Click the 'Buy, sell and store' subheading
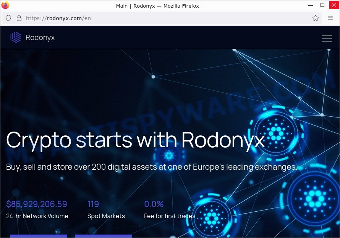340x238 pixels. coord(151,167)
